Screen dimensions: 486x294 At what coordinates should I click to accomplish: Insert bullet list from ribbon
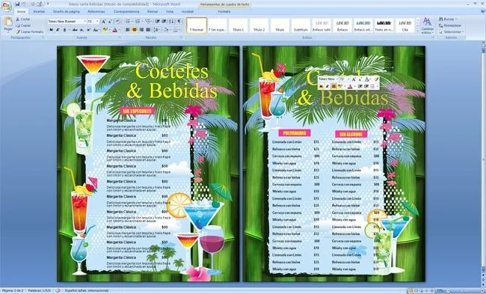128,22
